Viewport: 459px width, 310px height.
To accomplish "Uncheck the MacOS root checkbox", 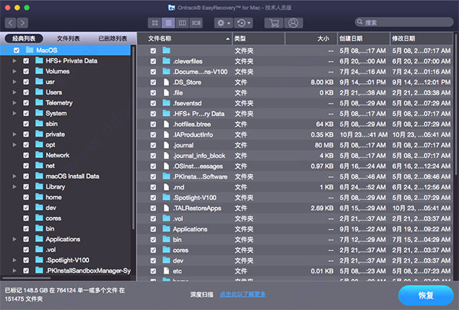I will [x=17, y=50].
